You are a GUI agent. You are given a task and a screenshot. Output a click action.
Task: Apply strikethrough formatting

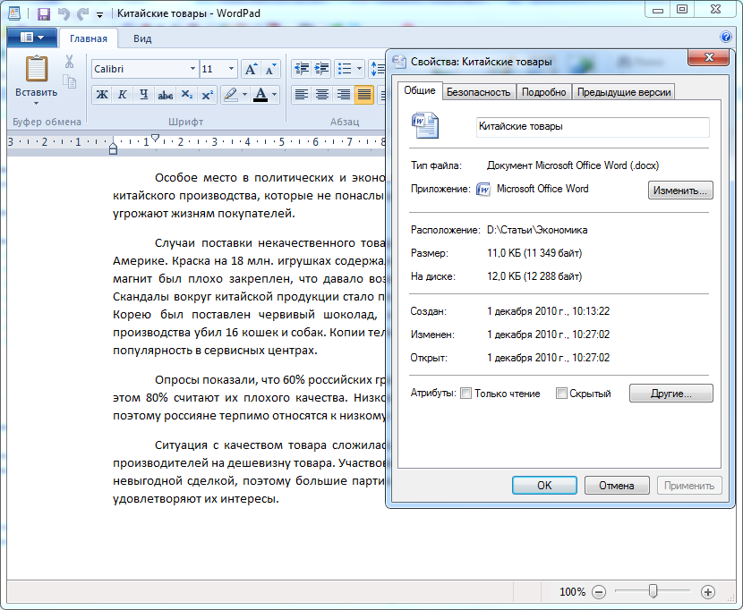tap(166, 95)
